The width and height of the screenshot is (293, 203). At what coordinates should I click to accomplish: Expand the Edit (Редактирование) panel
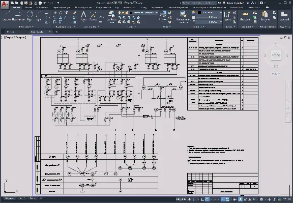click(x=65, y=27)
